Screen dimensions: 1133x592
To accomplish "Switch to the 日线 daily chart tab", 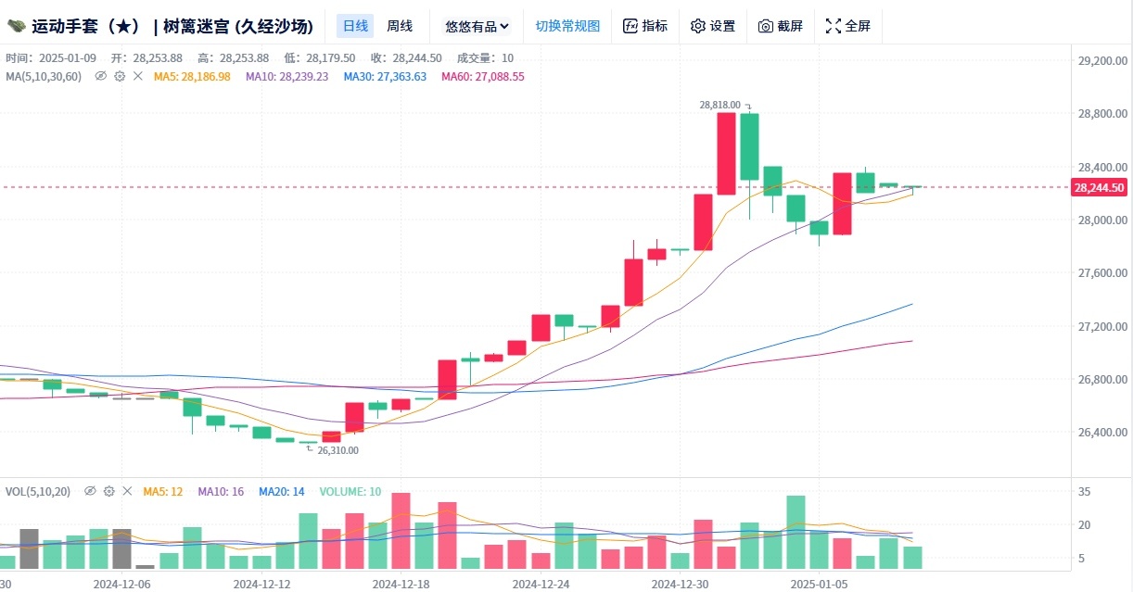I will point(355,26).
